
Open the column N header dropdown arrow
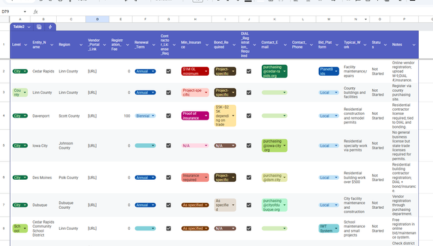(x=365, y=20)
